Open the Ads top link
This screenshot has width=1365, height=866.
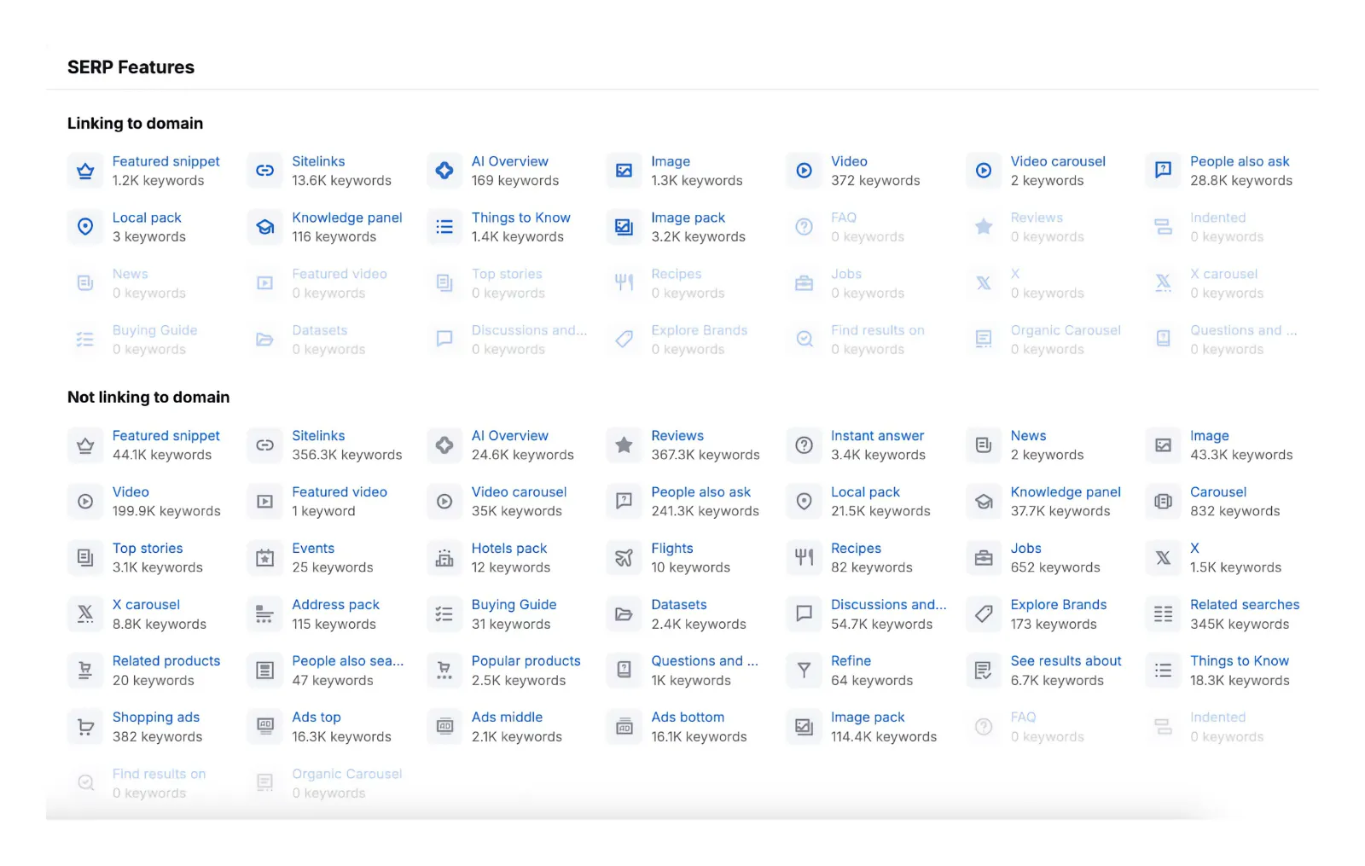coord(316,718)
